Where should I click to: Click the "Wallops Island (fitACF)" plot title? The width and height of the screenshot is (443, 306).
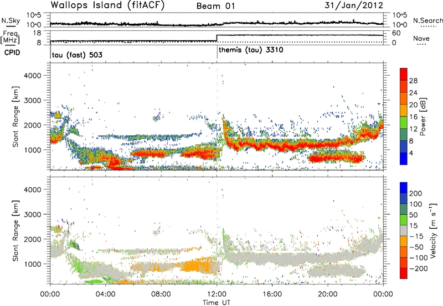tap(107, 6)
